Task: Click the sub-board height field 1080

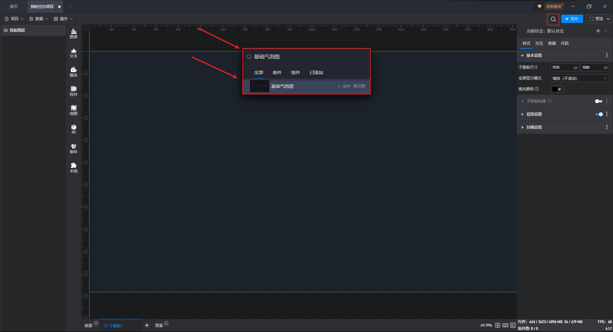Action: click(595, 68)
